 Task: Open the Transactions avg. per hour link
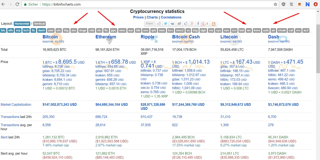click(x=10, y=125)
